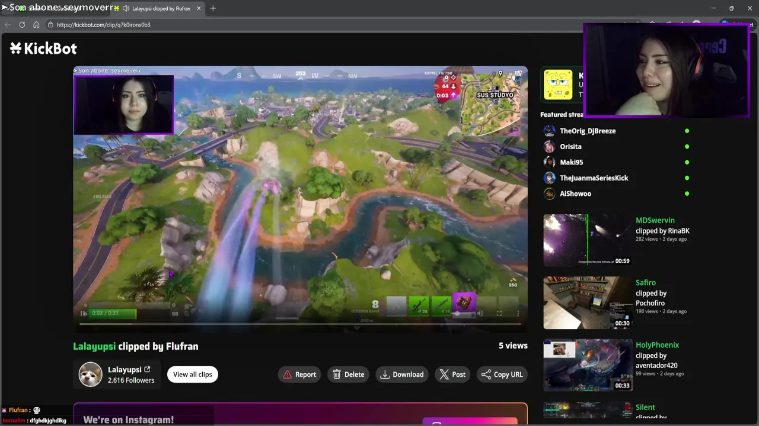Delete this clip
The image size is (759, 426).
(x=349, y=374)
